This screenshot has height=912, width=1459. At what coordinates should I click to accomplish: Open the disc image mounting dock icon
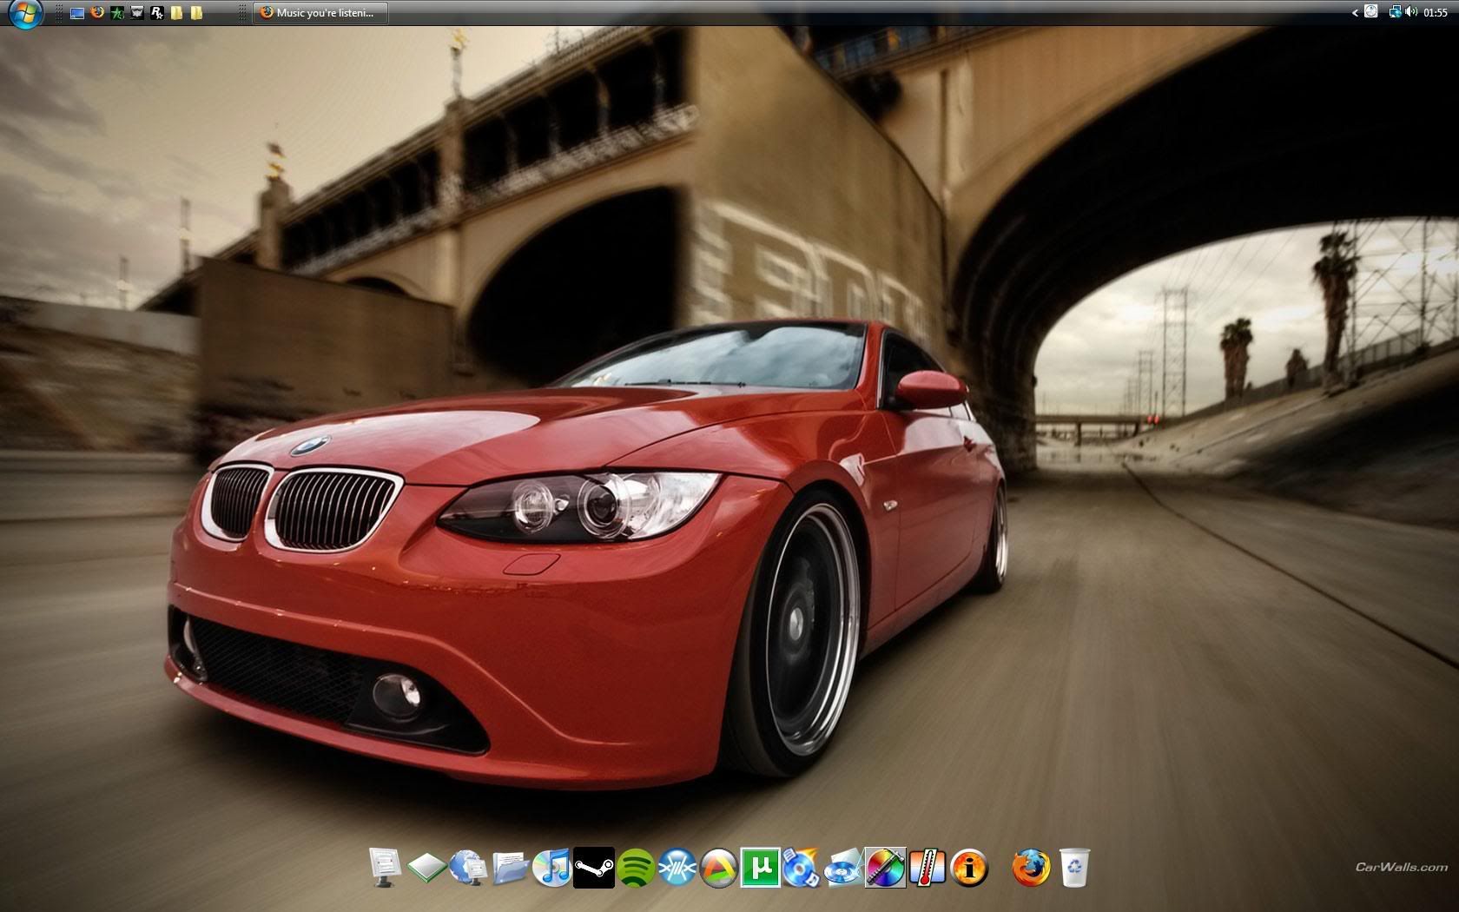tap(843, 868)
